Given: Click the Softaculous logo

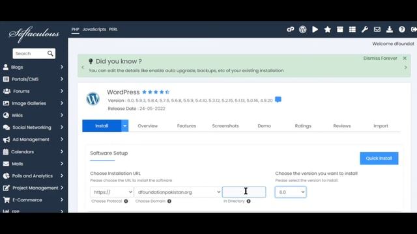Looking at the screenshot, I should click(x=34, y=34).
